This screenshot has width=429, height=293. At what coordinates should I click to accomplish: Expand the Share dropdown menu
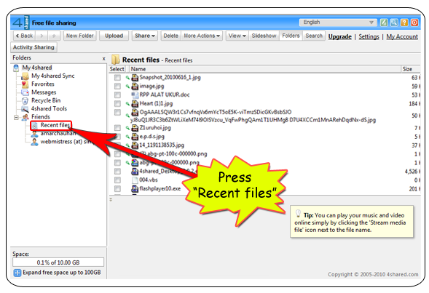145,36
